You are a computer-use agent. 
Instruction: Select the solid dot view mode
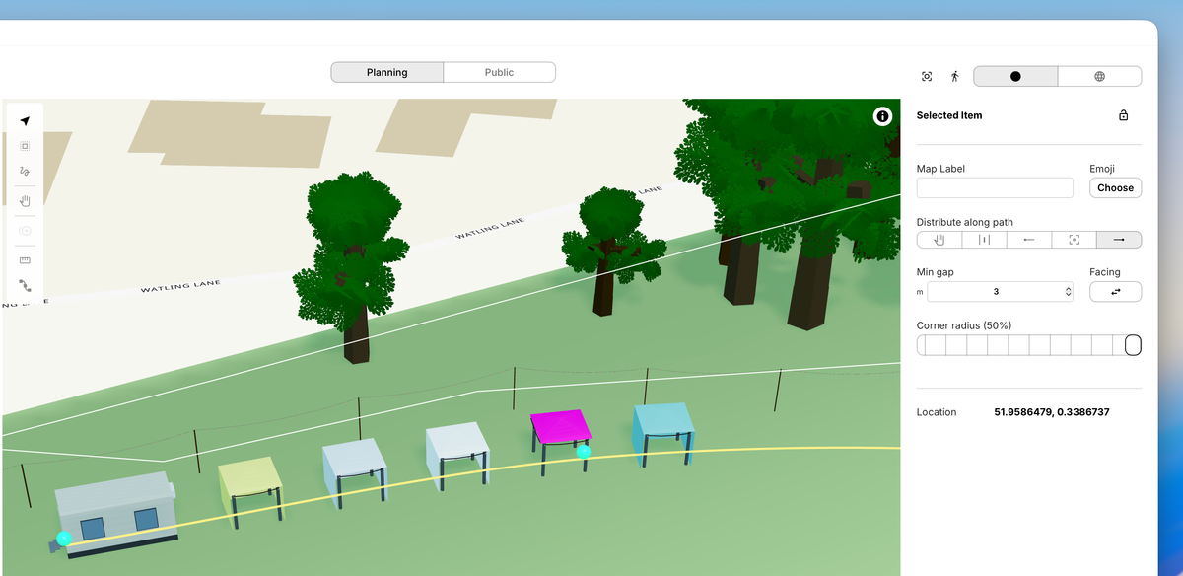1015,76
